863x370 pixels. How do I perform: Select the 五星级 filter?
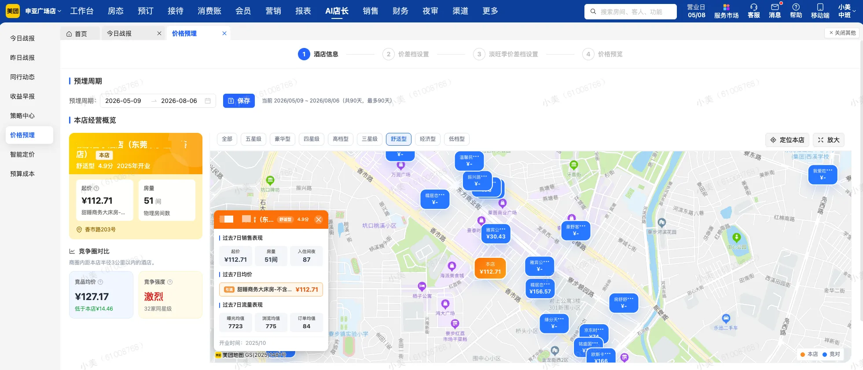(253, 139)
